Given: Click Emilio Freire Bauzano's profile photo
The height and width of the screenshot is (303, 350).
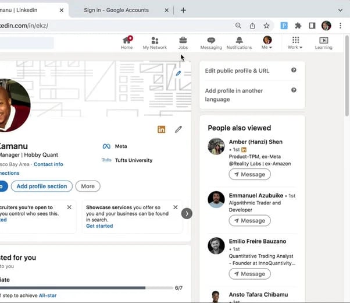Looking at the screenshot, I should click(216, 246).
